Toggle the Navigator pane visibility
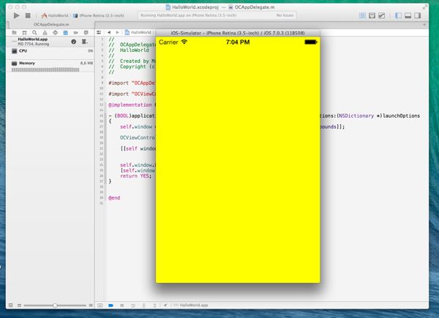 [x=398, y=15]
